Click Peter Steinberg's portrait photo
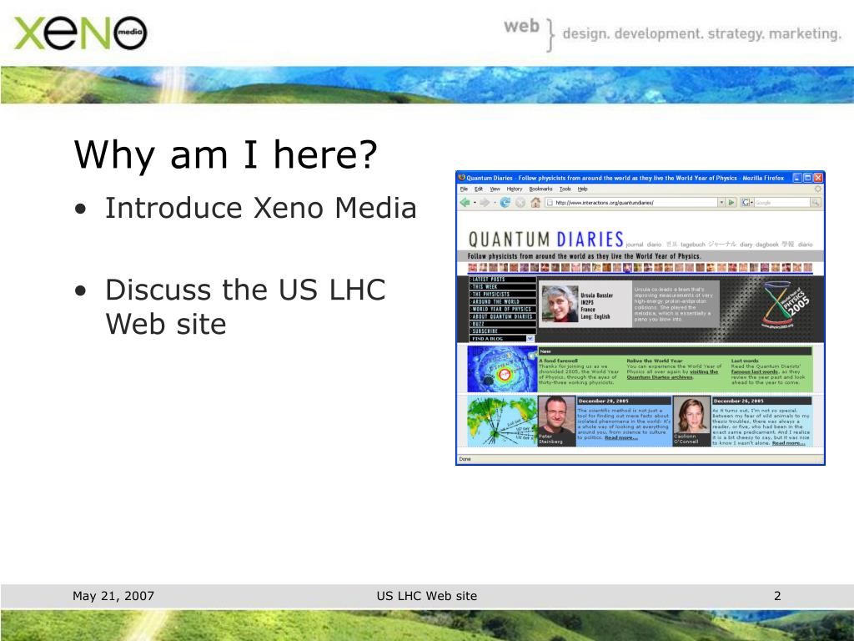Image resolution: width=854 pixels, height=641 pixels. [x=556, y=416]
